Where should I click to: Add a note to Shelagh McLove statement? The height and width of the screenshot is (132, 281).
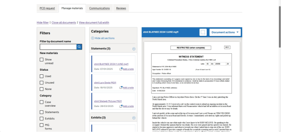tap(128, 106)
